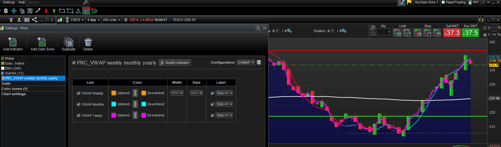Click the color link icon for VWAP Monthly
This screenshot has height=147, width=501.
pos(135,104)
